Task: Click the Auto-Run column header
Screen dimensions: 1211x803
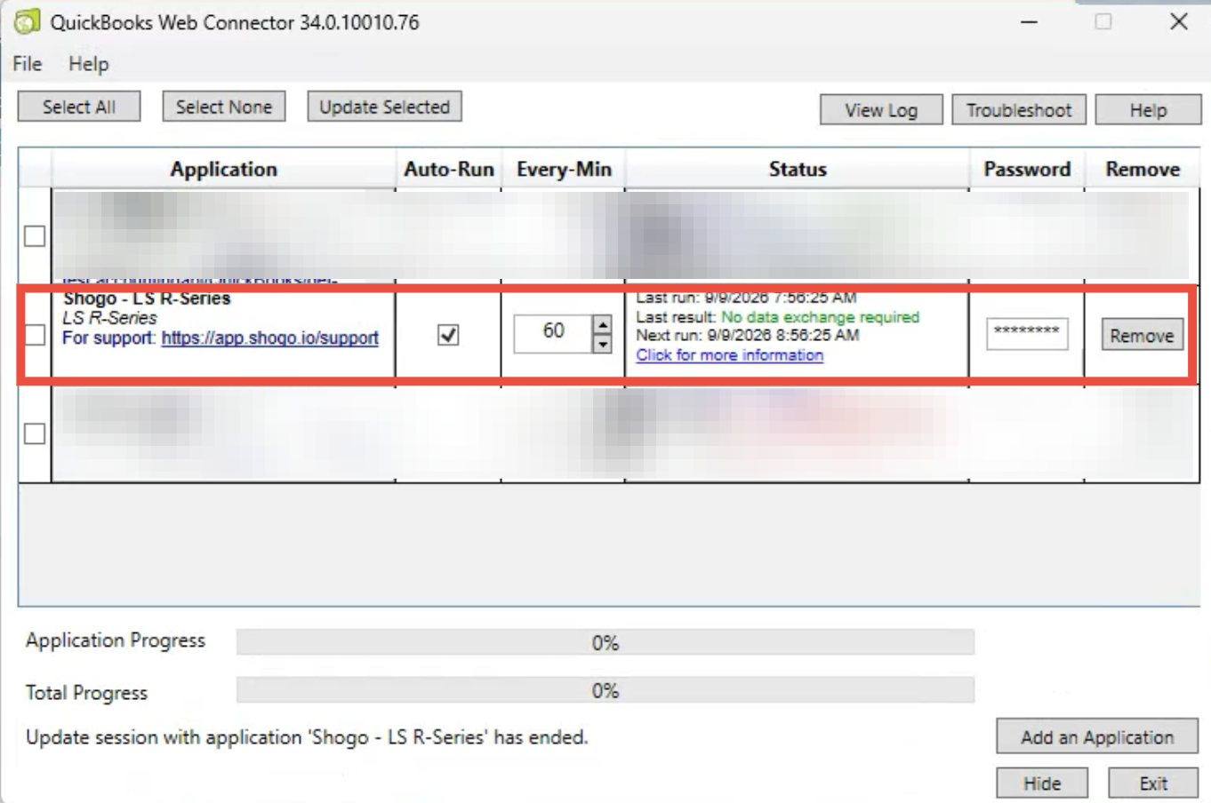Action: click(x=449, y=169)
